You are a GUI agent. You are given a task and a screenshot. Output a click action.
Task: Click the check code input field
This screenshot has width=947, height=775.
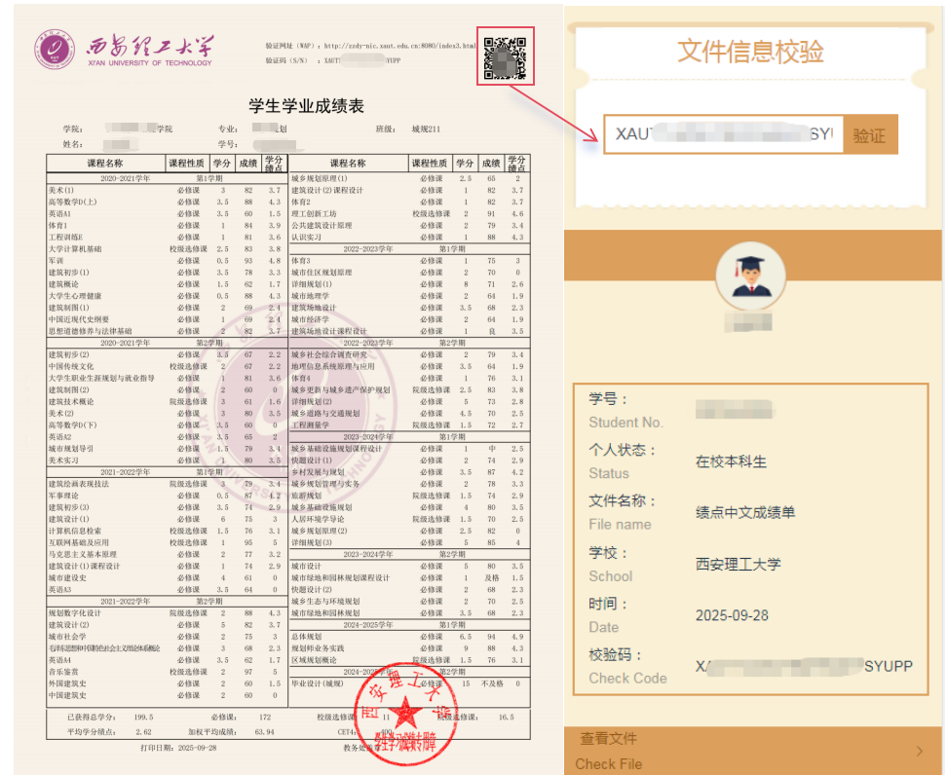coord(722,135)
